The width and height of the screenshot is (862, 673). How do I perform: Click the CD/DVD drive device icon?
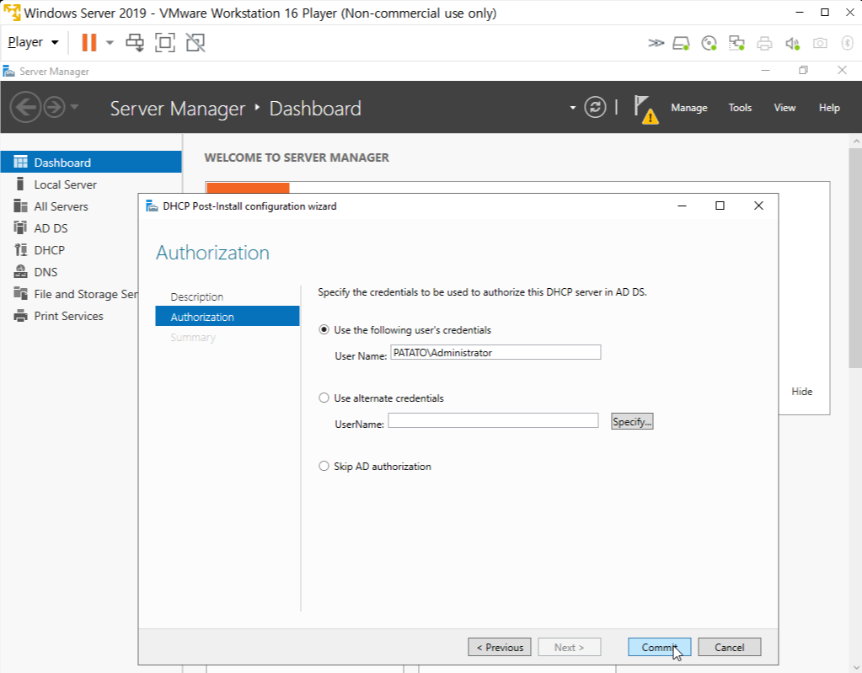click(x=709, y=43)
